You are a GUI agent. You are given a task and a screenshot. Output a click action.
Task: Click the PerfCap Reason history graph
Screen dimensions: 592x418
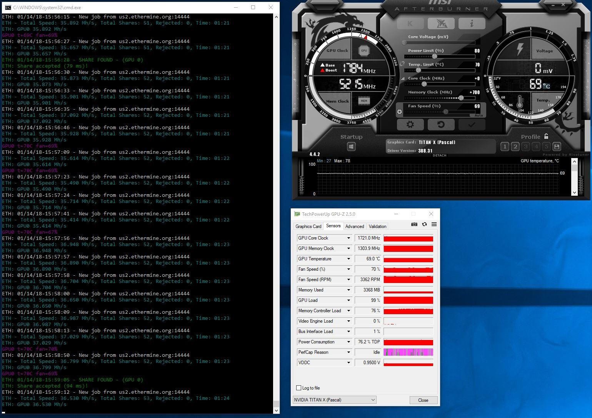click(409, 352)
